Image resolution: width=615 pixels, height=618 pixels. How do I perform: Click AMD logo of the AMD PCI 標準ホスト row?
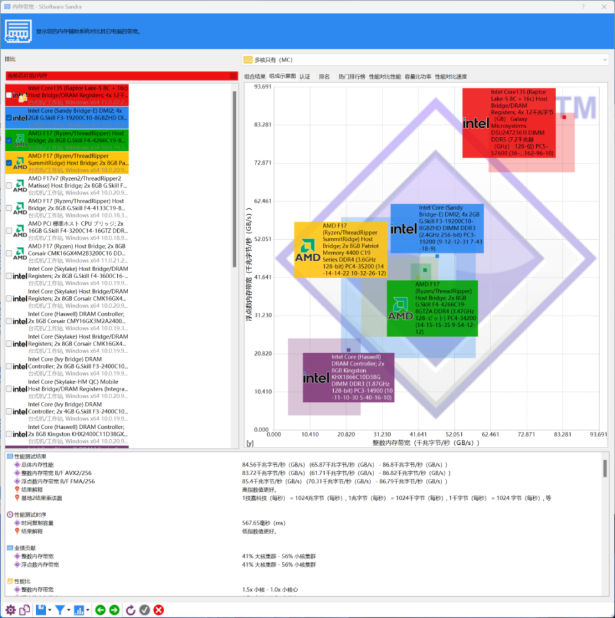tap(20, 231)
